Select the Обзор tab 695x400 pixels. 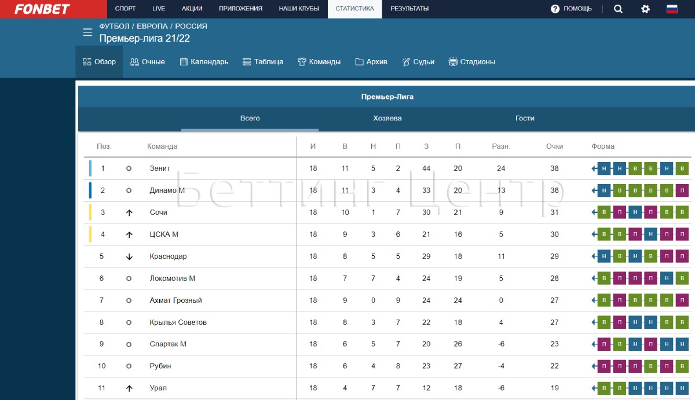99,62
